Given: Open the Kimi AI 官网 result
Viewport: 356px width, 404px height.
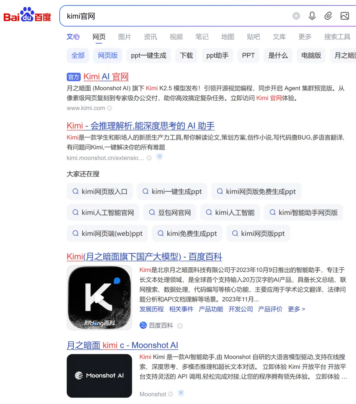Looking at the screenshot, I should coord(106,76).
